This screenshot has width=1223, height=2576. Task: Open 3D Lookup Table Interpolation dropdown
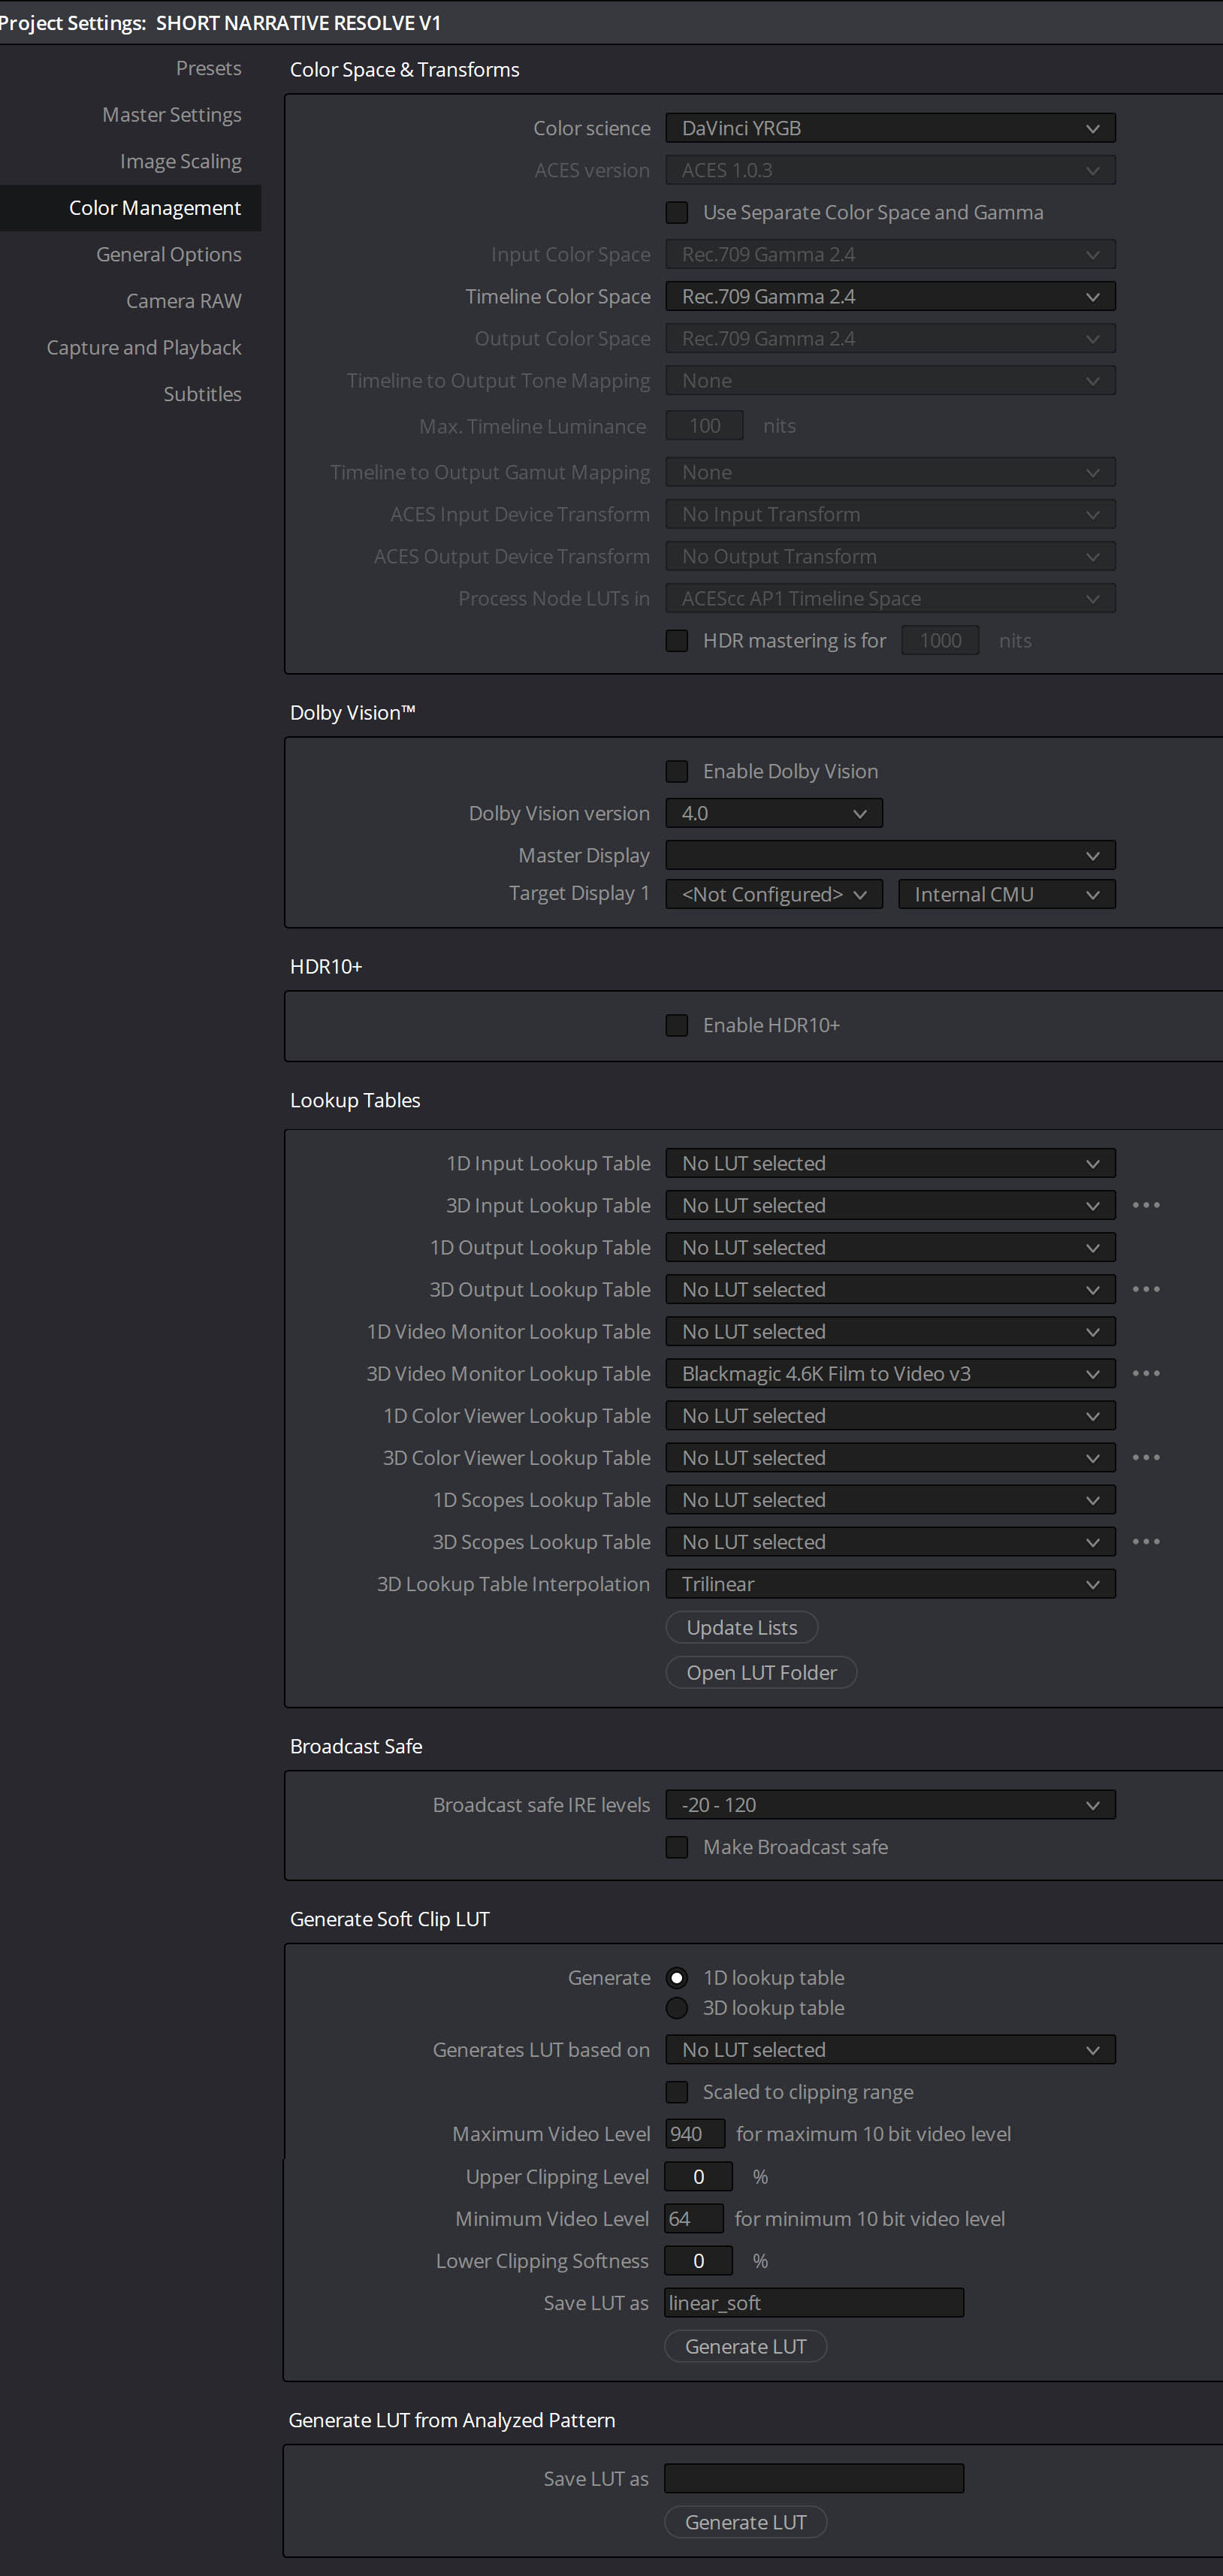(x=890, y=1584)
